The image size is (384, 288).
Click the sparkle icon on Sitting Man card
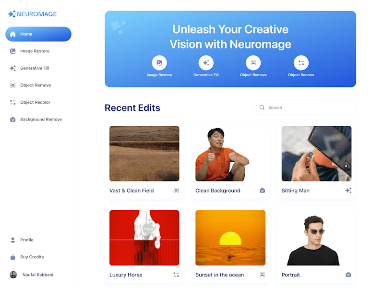pos(348,191)
